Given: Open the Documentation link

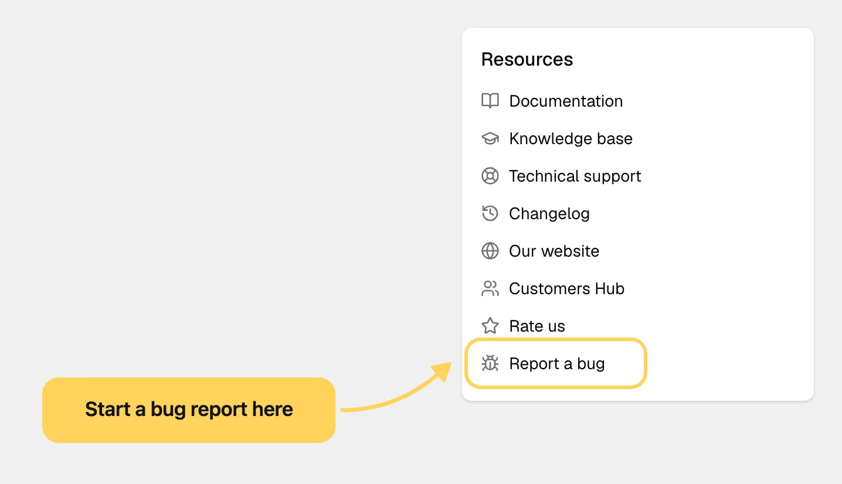Looking at the screenshot, I should (566, 101).
